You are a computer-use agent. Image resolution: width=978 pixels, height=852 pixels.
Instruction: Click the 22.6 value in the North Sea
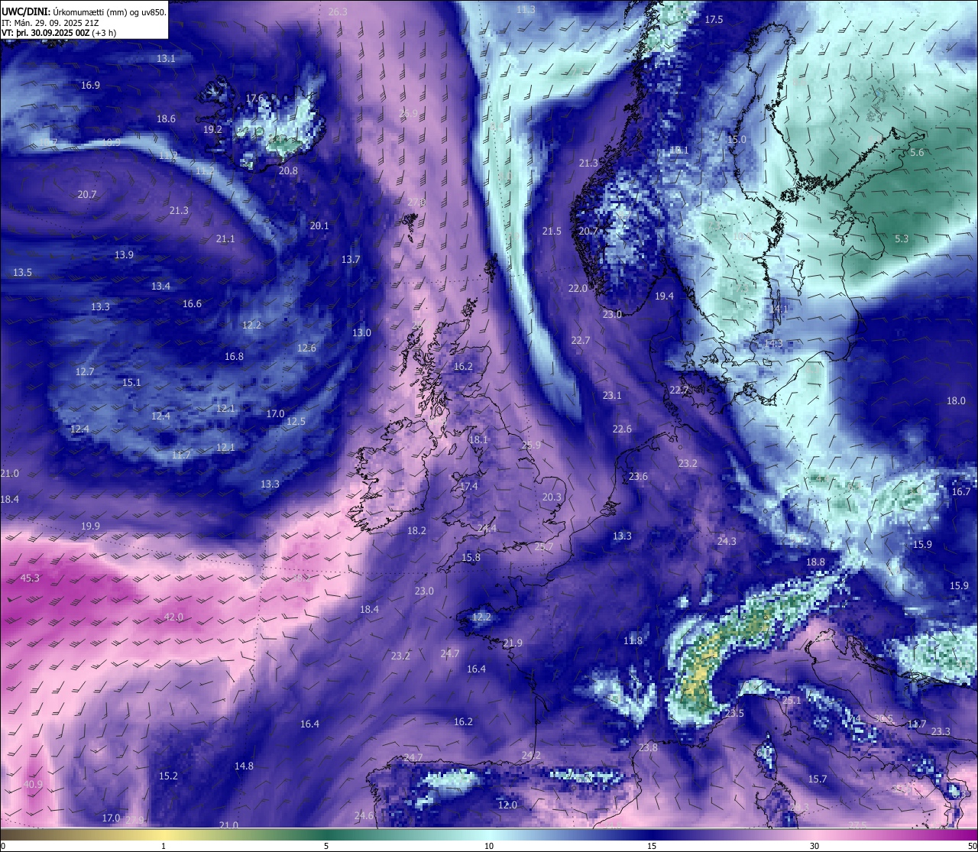click(622, 429)
